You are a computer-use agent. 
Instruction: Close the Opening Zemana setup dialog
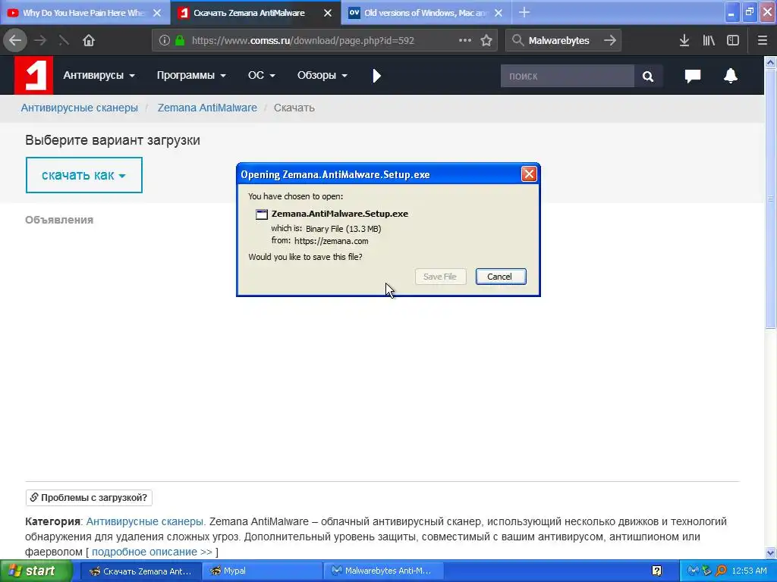pos(529,174)
